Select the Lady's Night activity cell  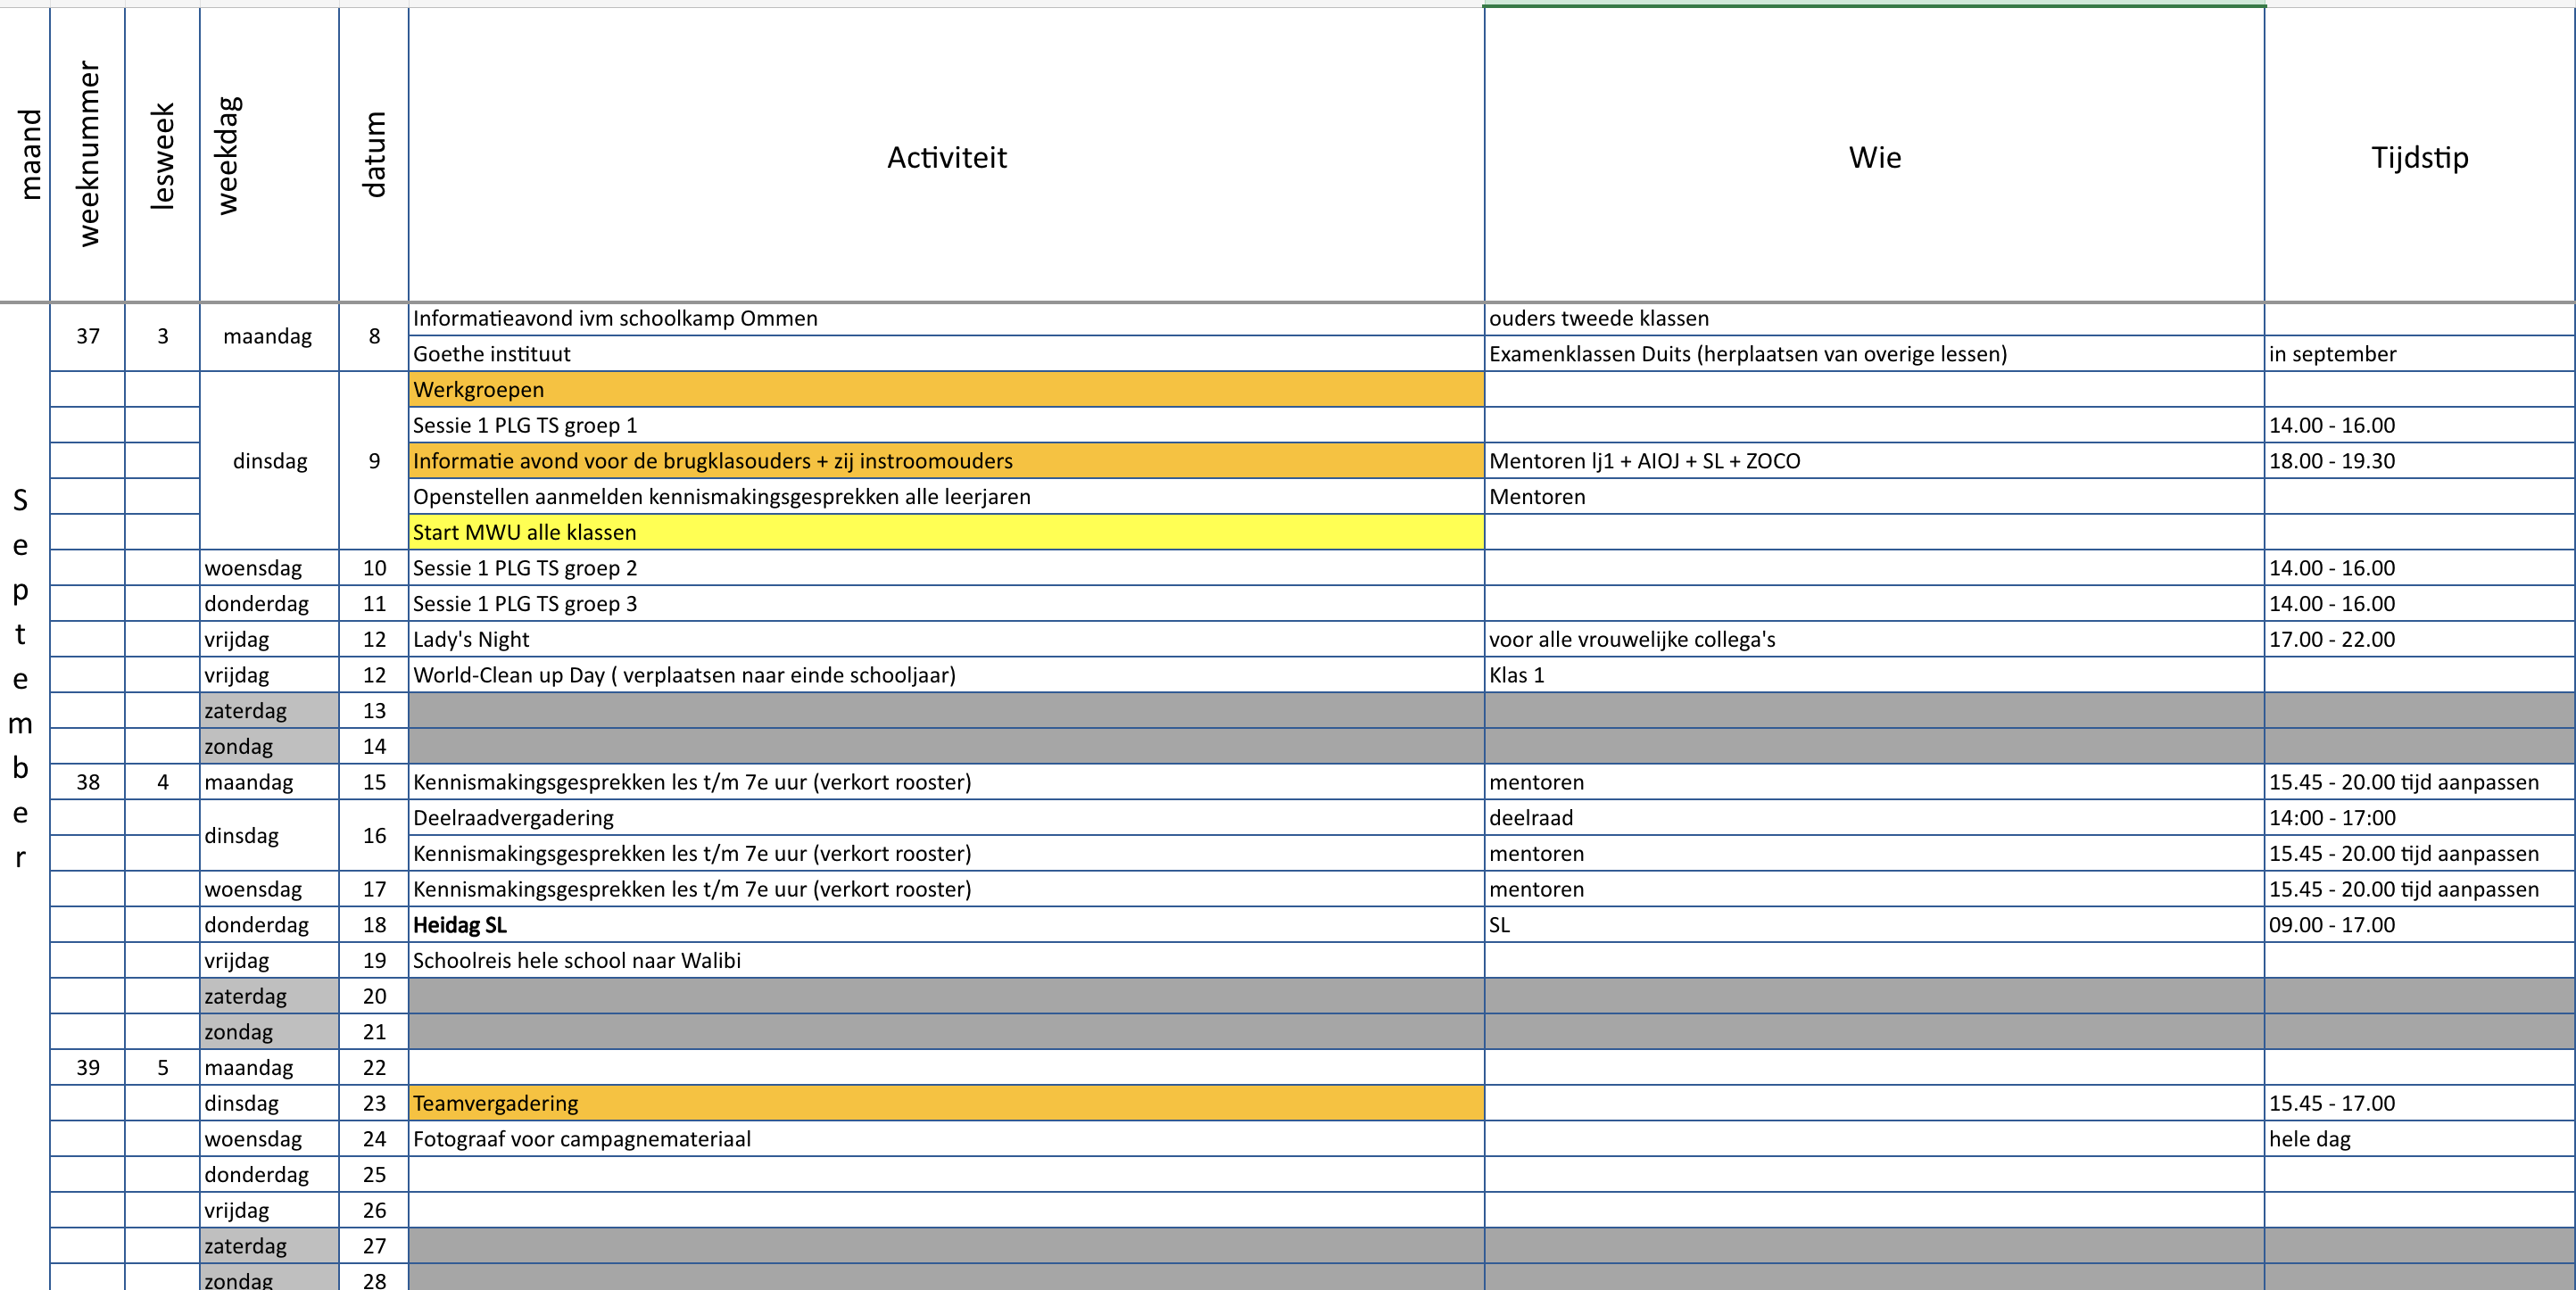tap(946, 640)
